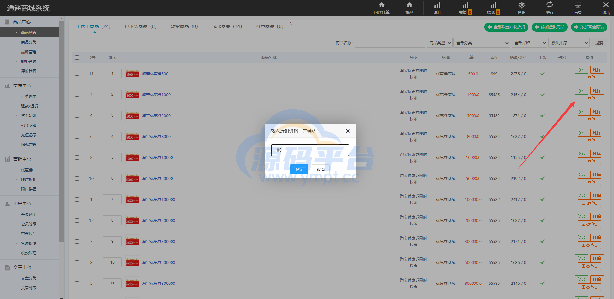Click the 用户中心 sidebar section icon
This screenshot has width=614, height=299.
[7, 204]
